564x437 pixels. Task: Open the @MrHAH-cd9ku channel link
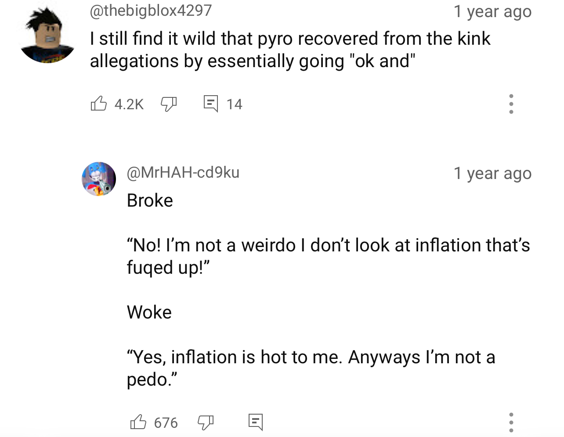click(183, 172)
